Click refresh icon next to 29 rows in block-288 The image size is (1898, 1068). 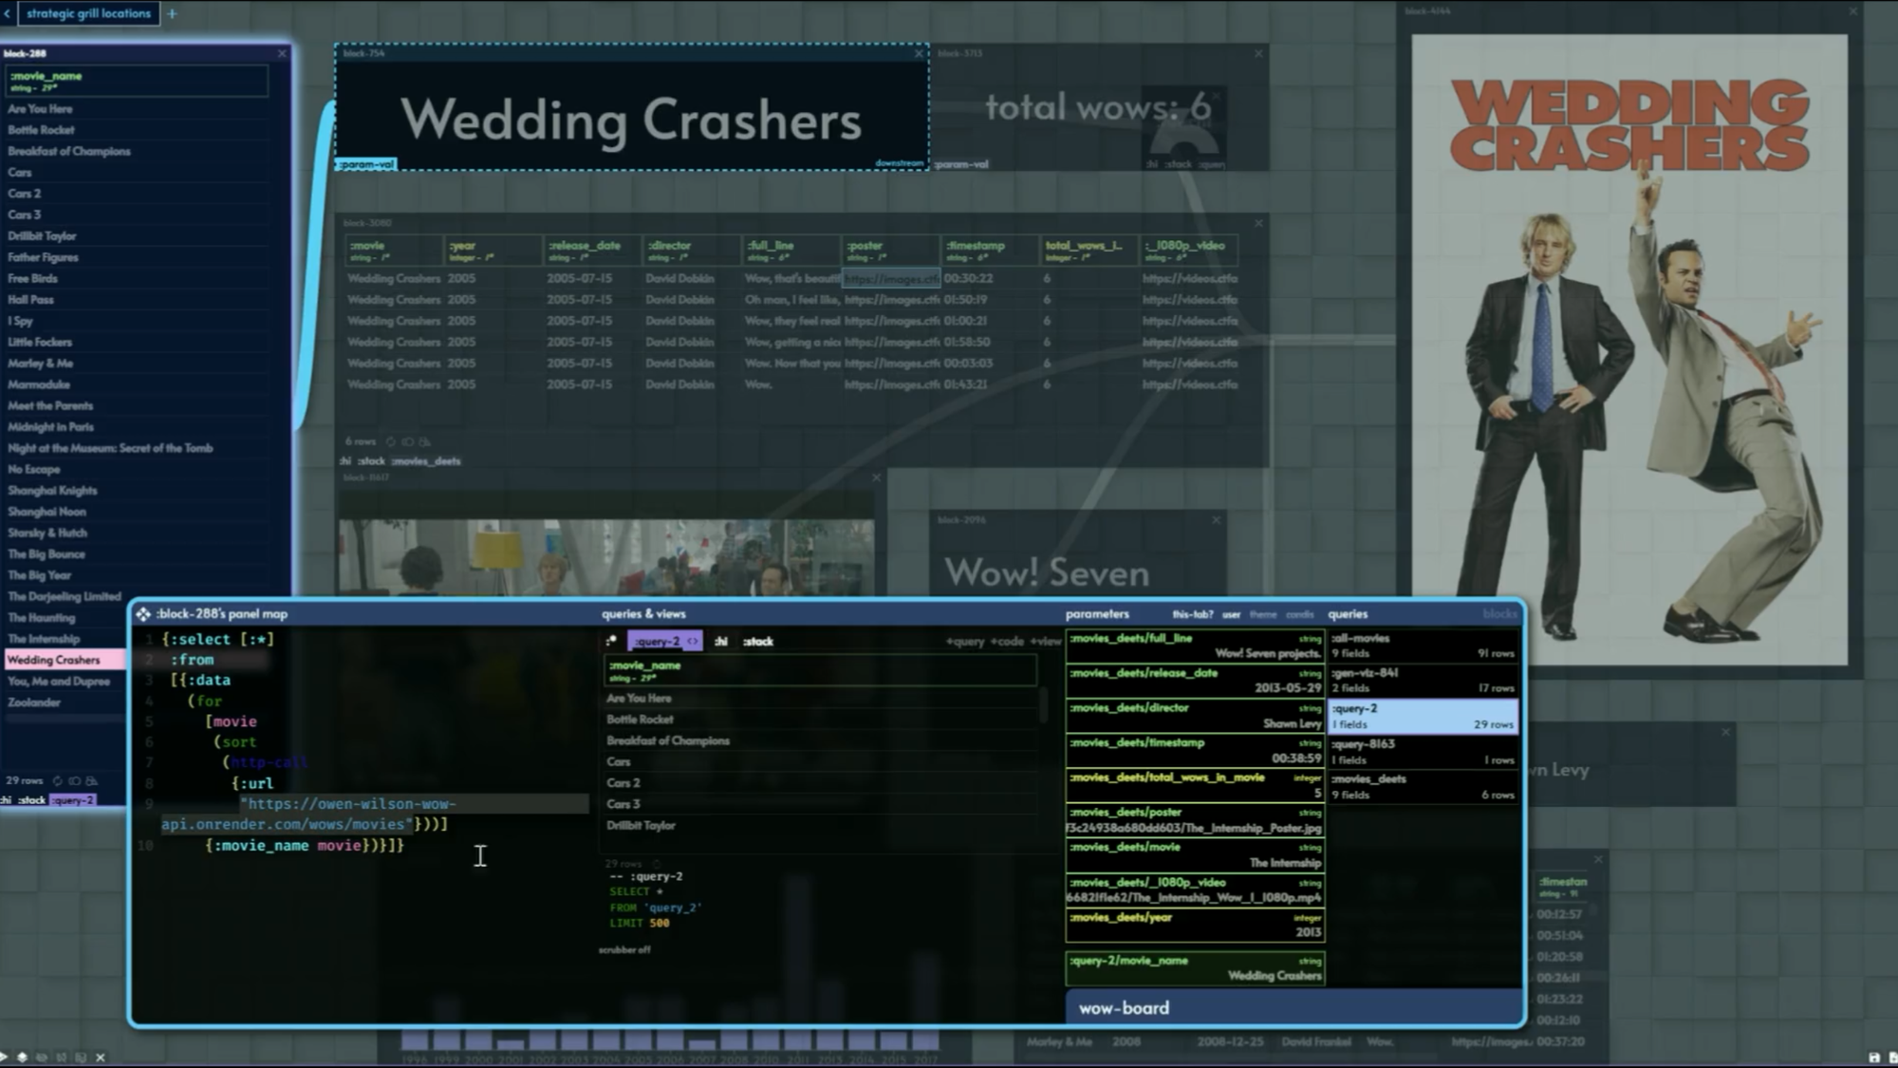click(x=57, y=780)
